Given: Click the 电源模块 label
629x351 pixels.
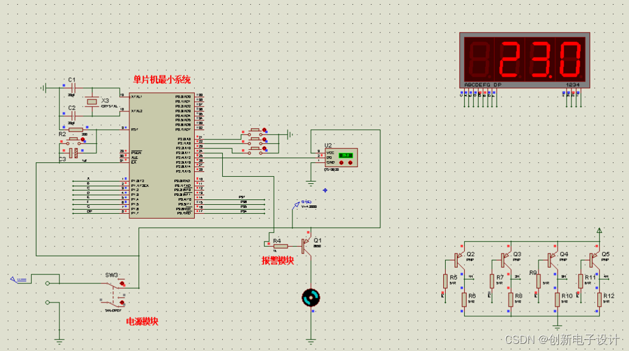Looking at the screenshot, I should [142, 321].
